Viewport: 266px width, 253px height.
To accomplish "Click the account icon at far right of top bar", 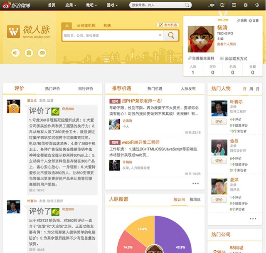I will tap(257, 5).
